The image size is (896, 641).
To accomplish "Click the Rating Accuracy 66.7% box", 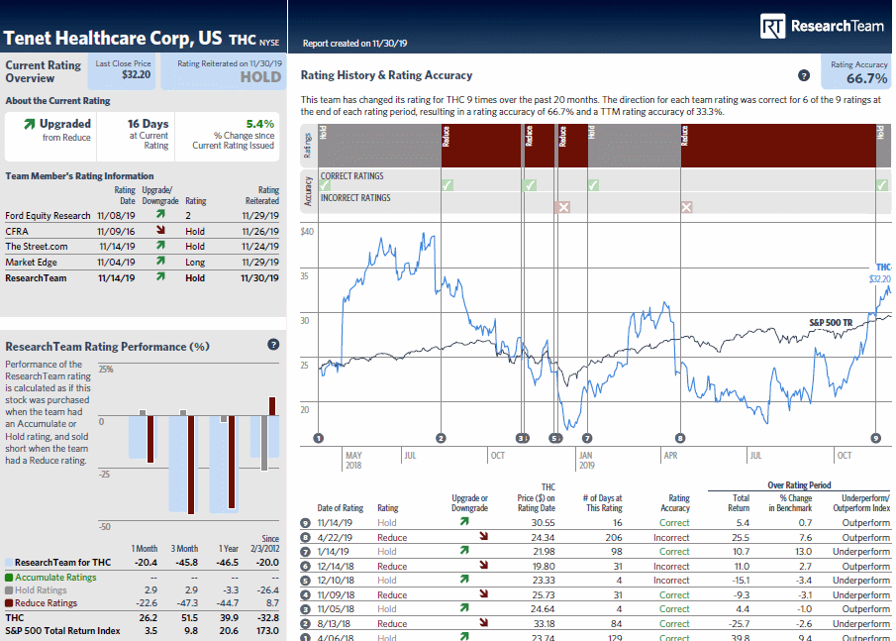I will [858, 72].
